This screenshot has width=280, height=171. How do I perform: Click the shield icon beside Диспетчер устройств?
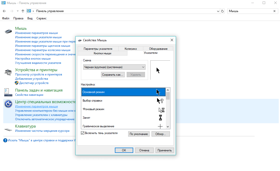[17, 83]
